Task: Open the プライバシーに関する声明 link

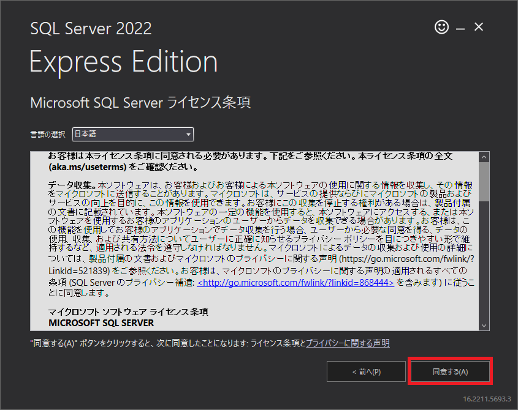Action: pyautogui.click(x=348, y=343)
